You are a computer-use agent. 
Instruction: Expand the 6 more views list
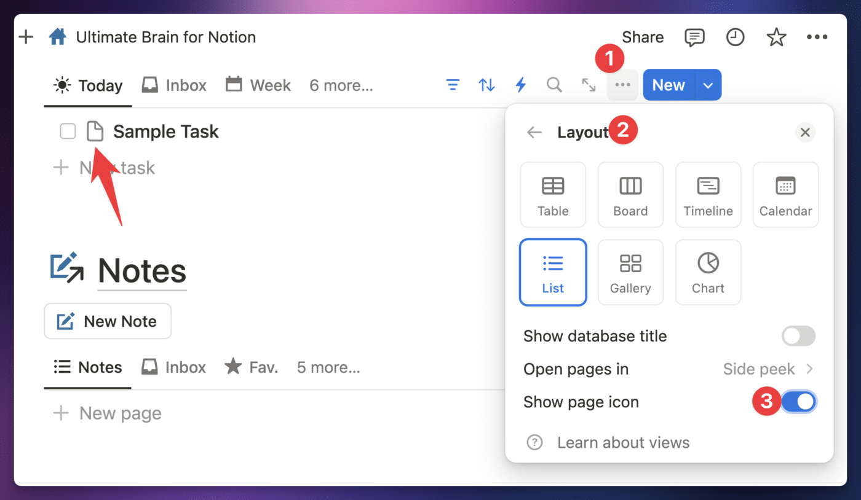pyautogui.click(x=341, y=85)
